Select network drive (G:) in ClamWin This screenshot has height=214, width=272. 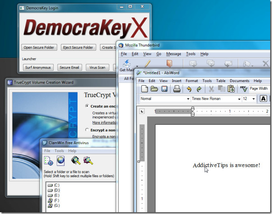tap(54, 205)
